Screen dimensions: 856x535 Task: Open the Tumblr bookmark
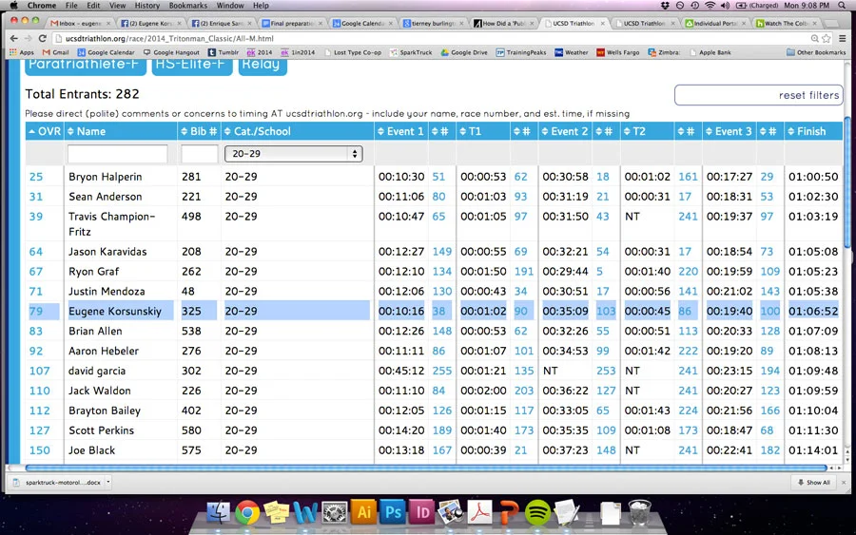(x=224, y=52)
